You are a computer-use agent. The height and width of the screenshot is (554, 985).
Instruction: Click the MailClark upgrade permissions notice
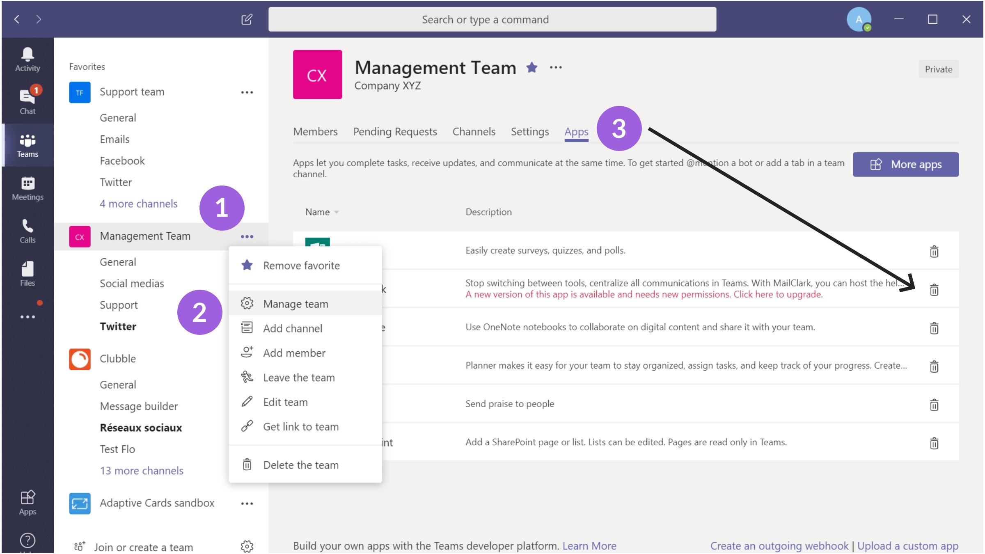[x=644, y=294]
